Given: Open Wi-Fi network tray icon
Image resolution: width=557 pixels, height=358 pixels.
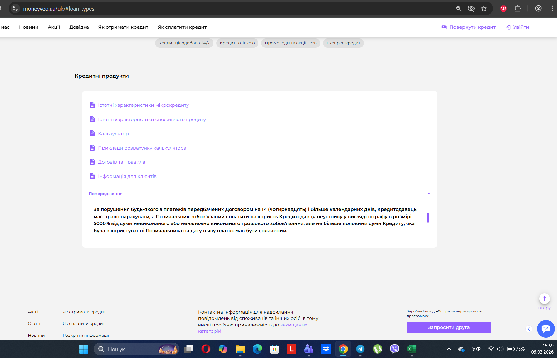Looking at the screenshot, I should point(491,349).
